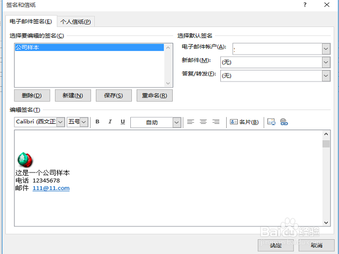Click the 取消 button
This screenshot has height=254, width=339.
coord(317,245)
